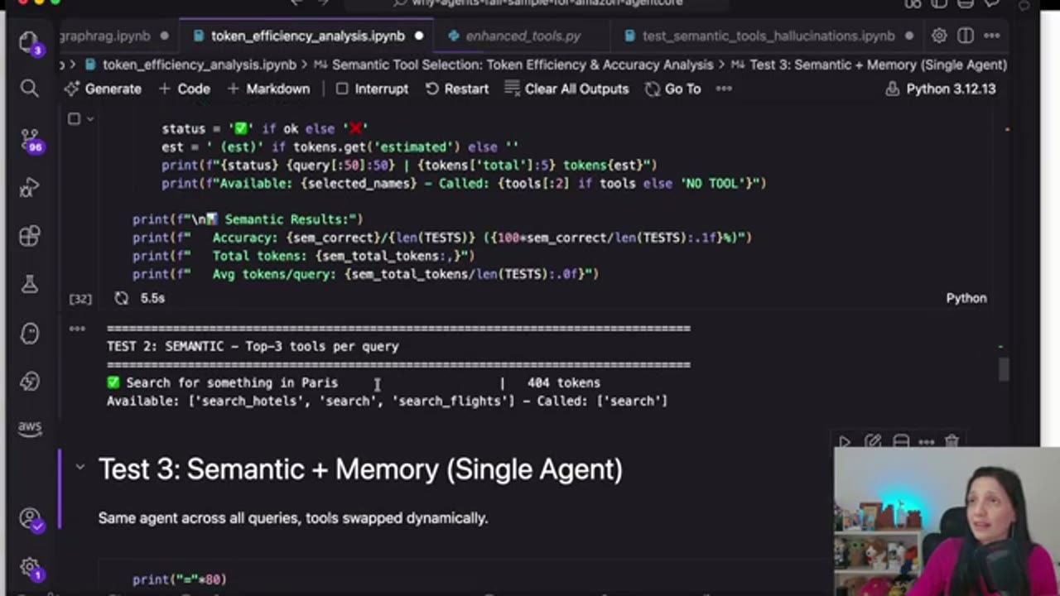Viewport: 1060px width, 596px height.
Task: Clear All Outputs in the notebook
Action: coord(566,89)
